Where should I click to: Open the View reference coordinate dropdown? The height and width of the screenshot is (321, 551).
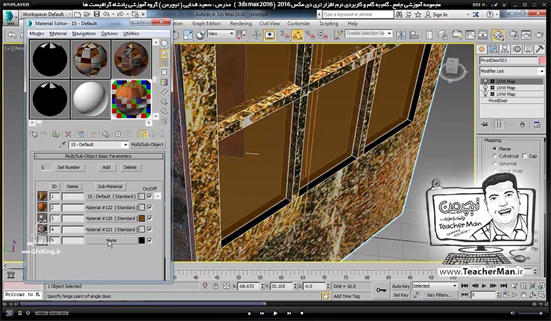(220, 34)
